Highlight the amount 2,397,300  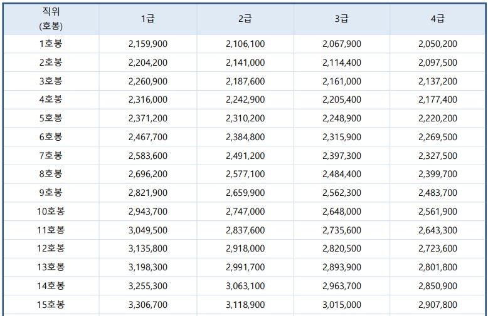(x=342, y=156)
